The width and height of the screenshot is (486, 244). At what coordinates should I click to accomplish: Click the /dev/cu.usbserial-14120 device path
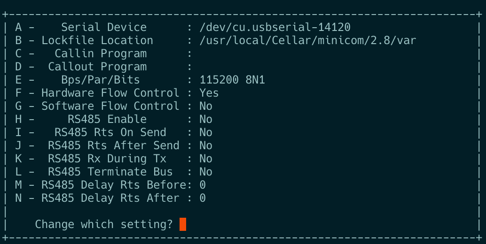coord(275,27)
